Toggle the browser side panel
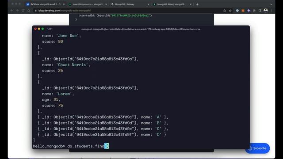 point(260,11)
